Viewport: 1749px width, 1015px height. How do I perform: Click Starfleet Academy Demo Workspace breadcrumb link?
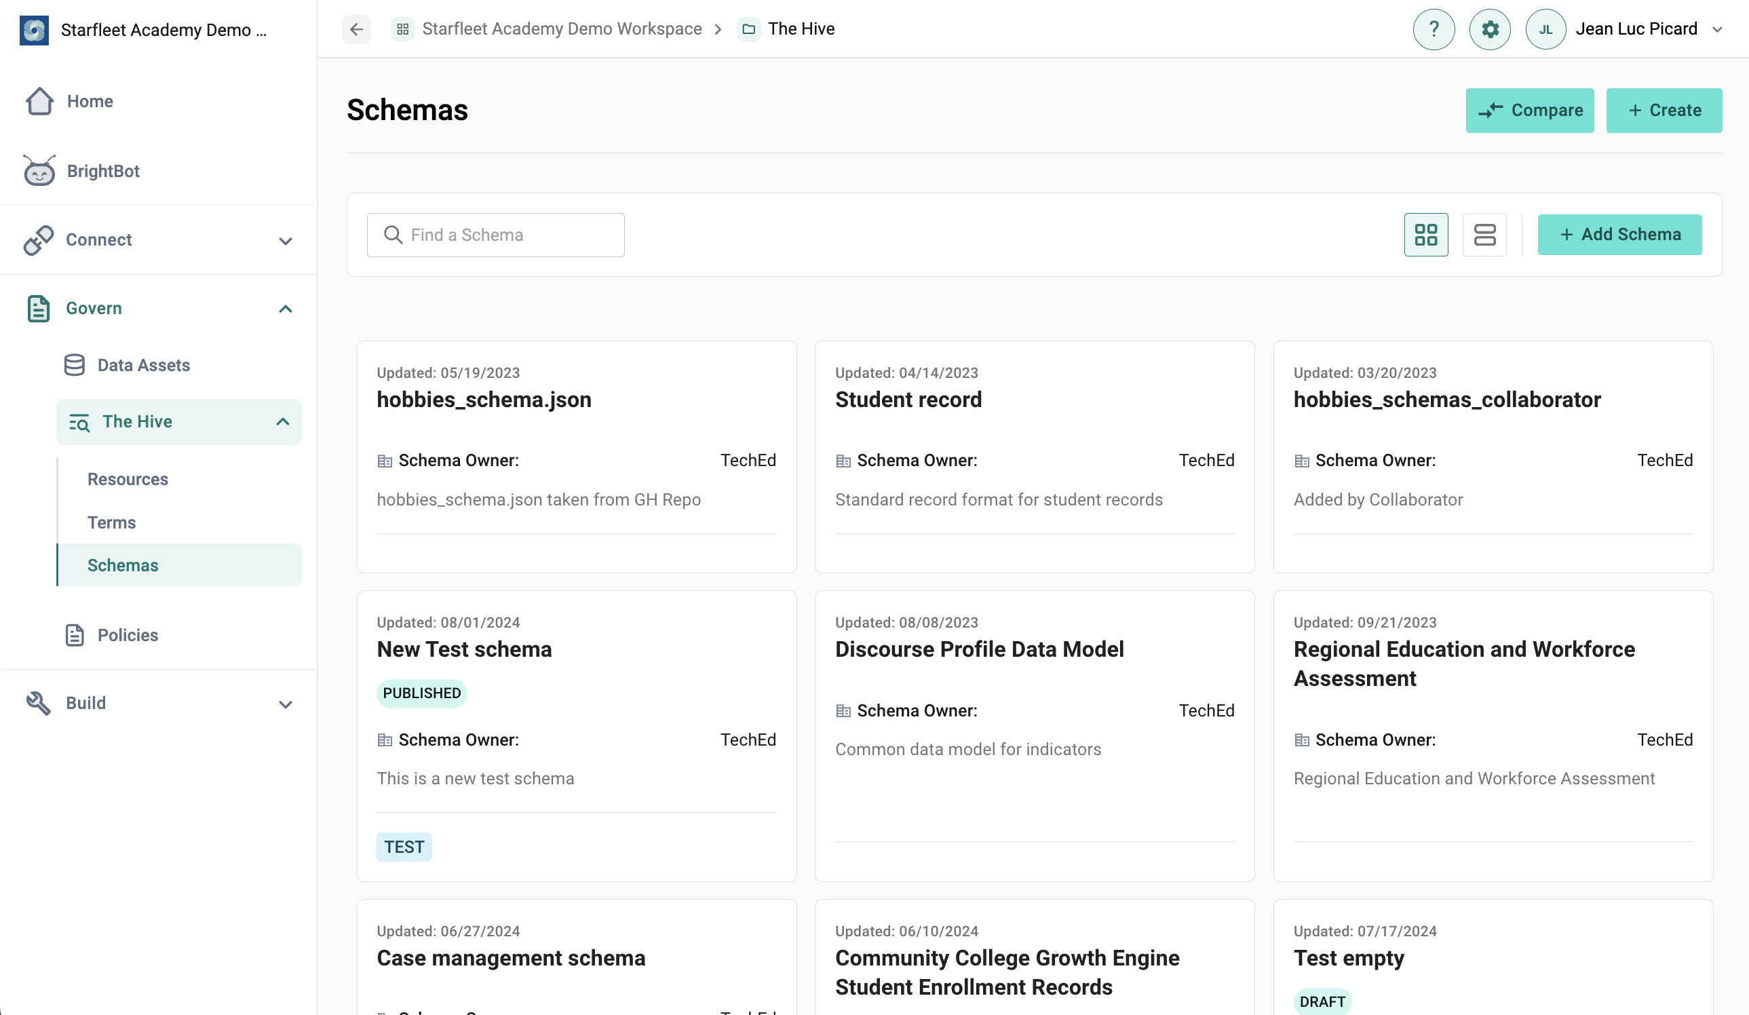562,29
